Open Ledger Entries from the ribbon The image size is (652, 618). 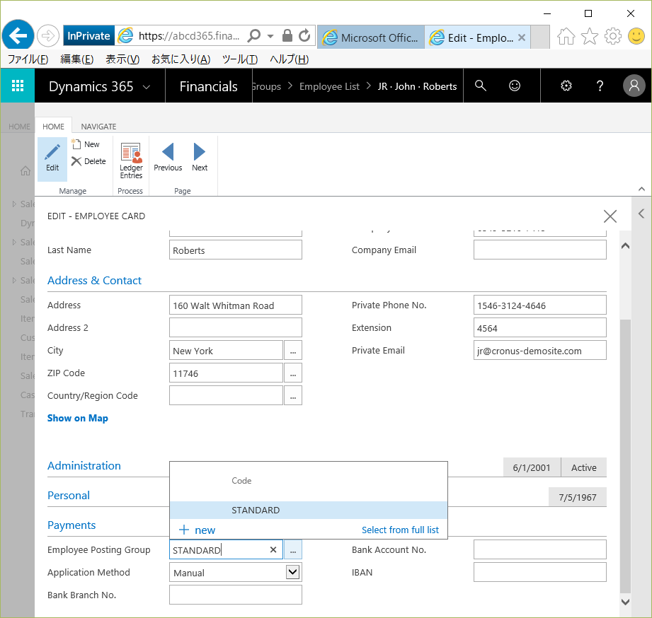click(x=131, y=161)
